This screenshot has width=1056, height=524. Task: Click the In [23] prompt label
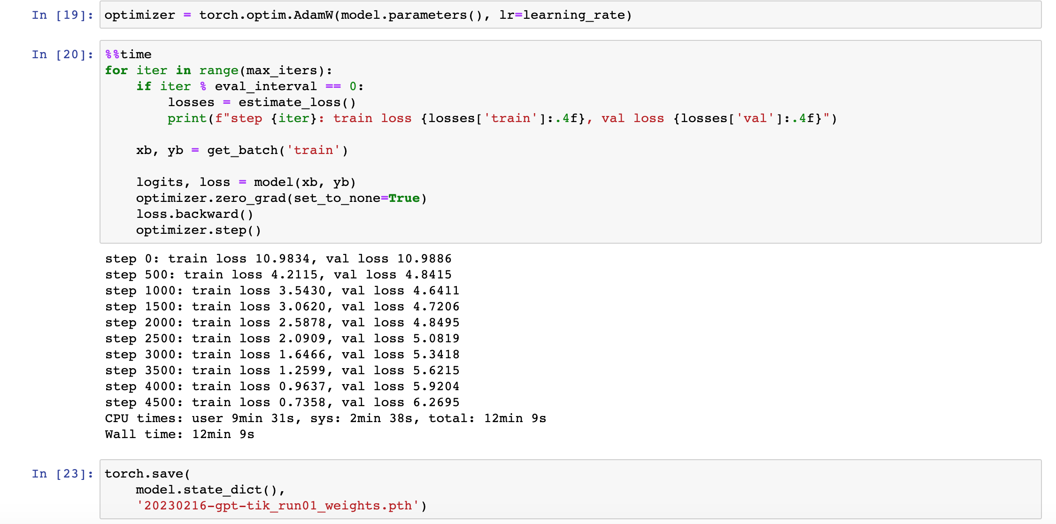(62, 474)
